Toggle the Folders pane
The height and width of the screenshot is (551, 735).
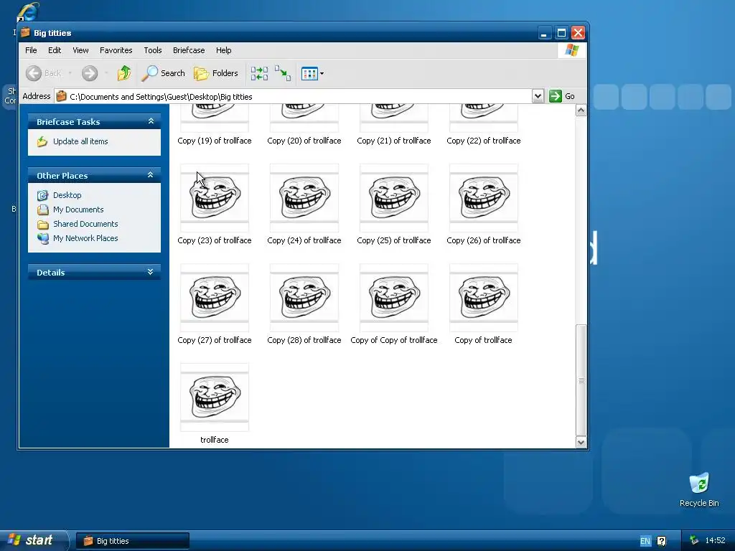point(216,73)
